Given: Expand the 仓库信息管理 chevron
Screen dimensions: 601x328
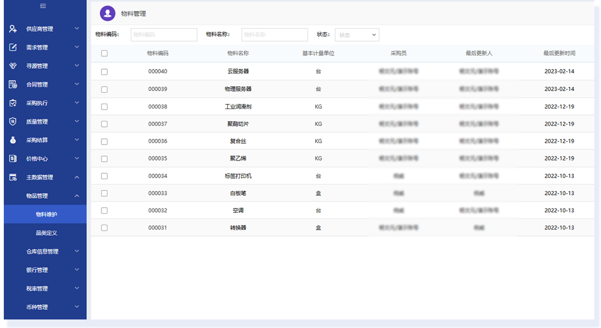Looking at the screenshot, I should pyautogui.click(x=77, y=251).
